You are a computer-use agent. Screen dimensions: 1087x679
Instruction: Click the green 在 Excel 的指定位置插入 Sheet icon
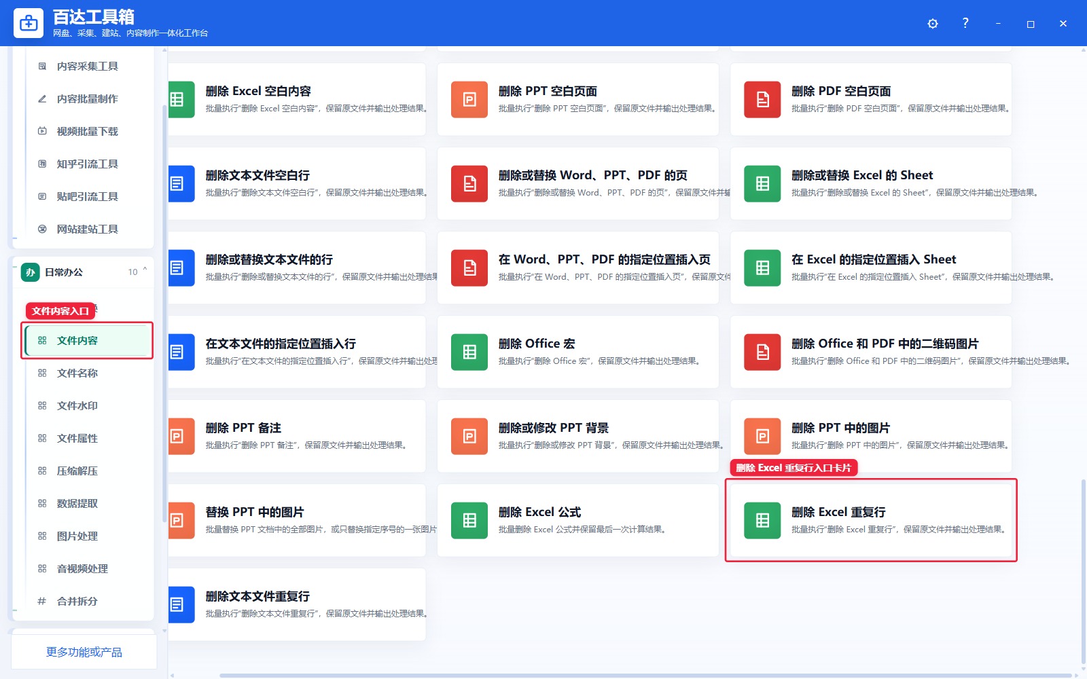click(762, 268)
